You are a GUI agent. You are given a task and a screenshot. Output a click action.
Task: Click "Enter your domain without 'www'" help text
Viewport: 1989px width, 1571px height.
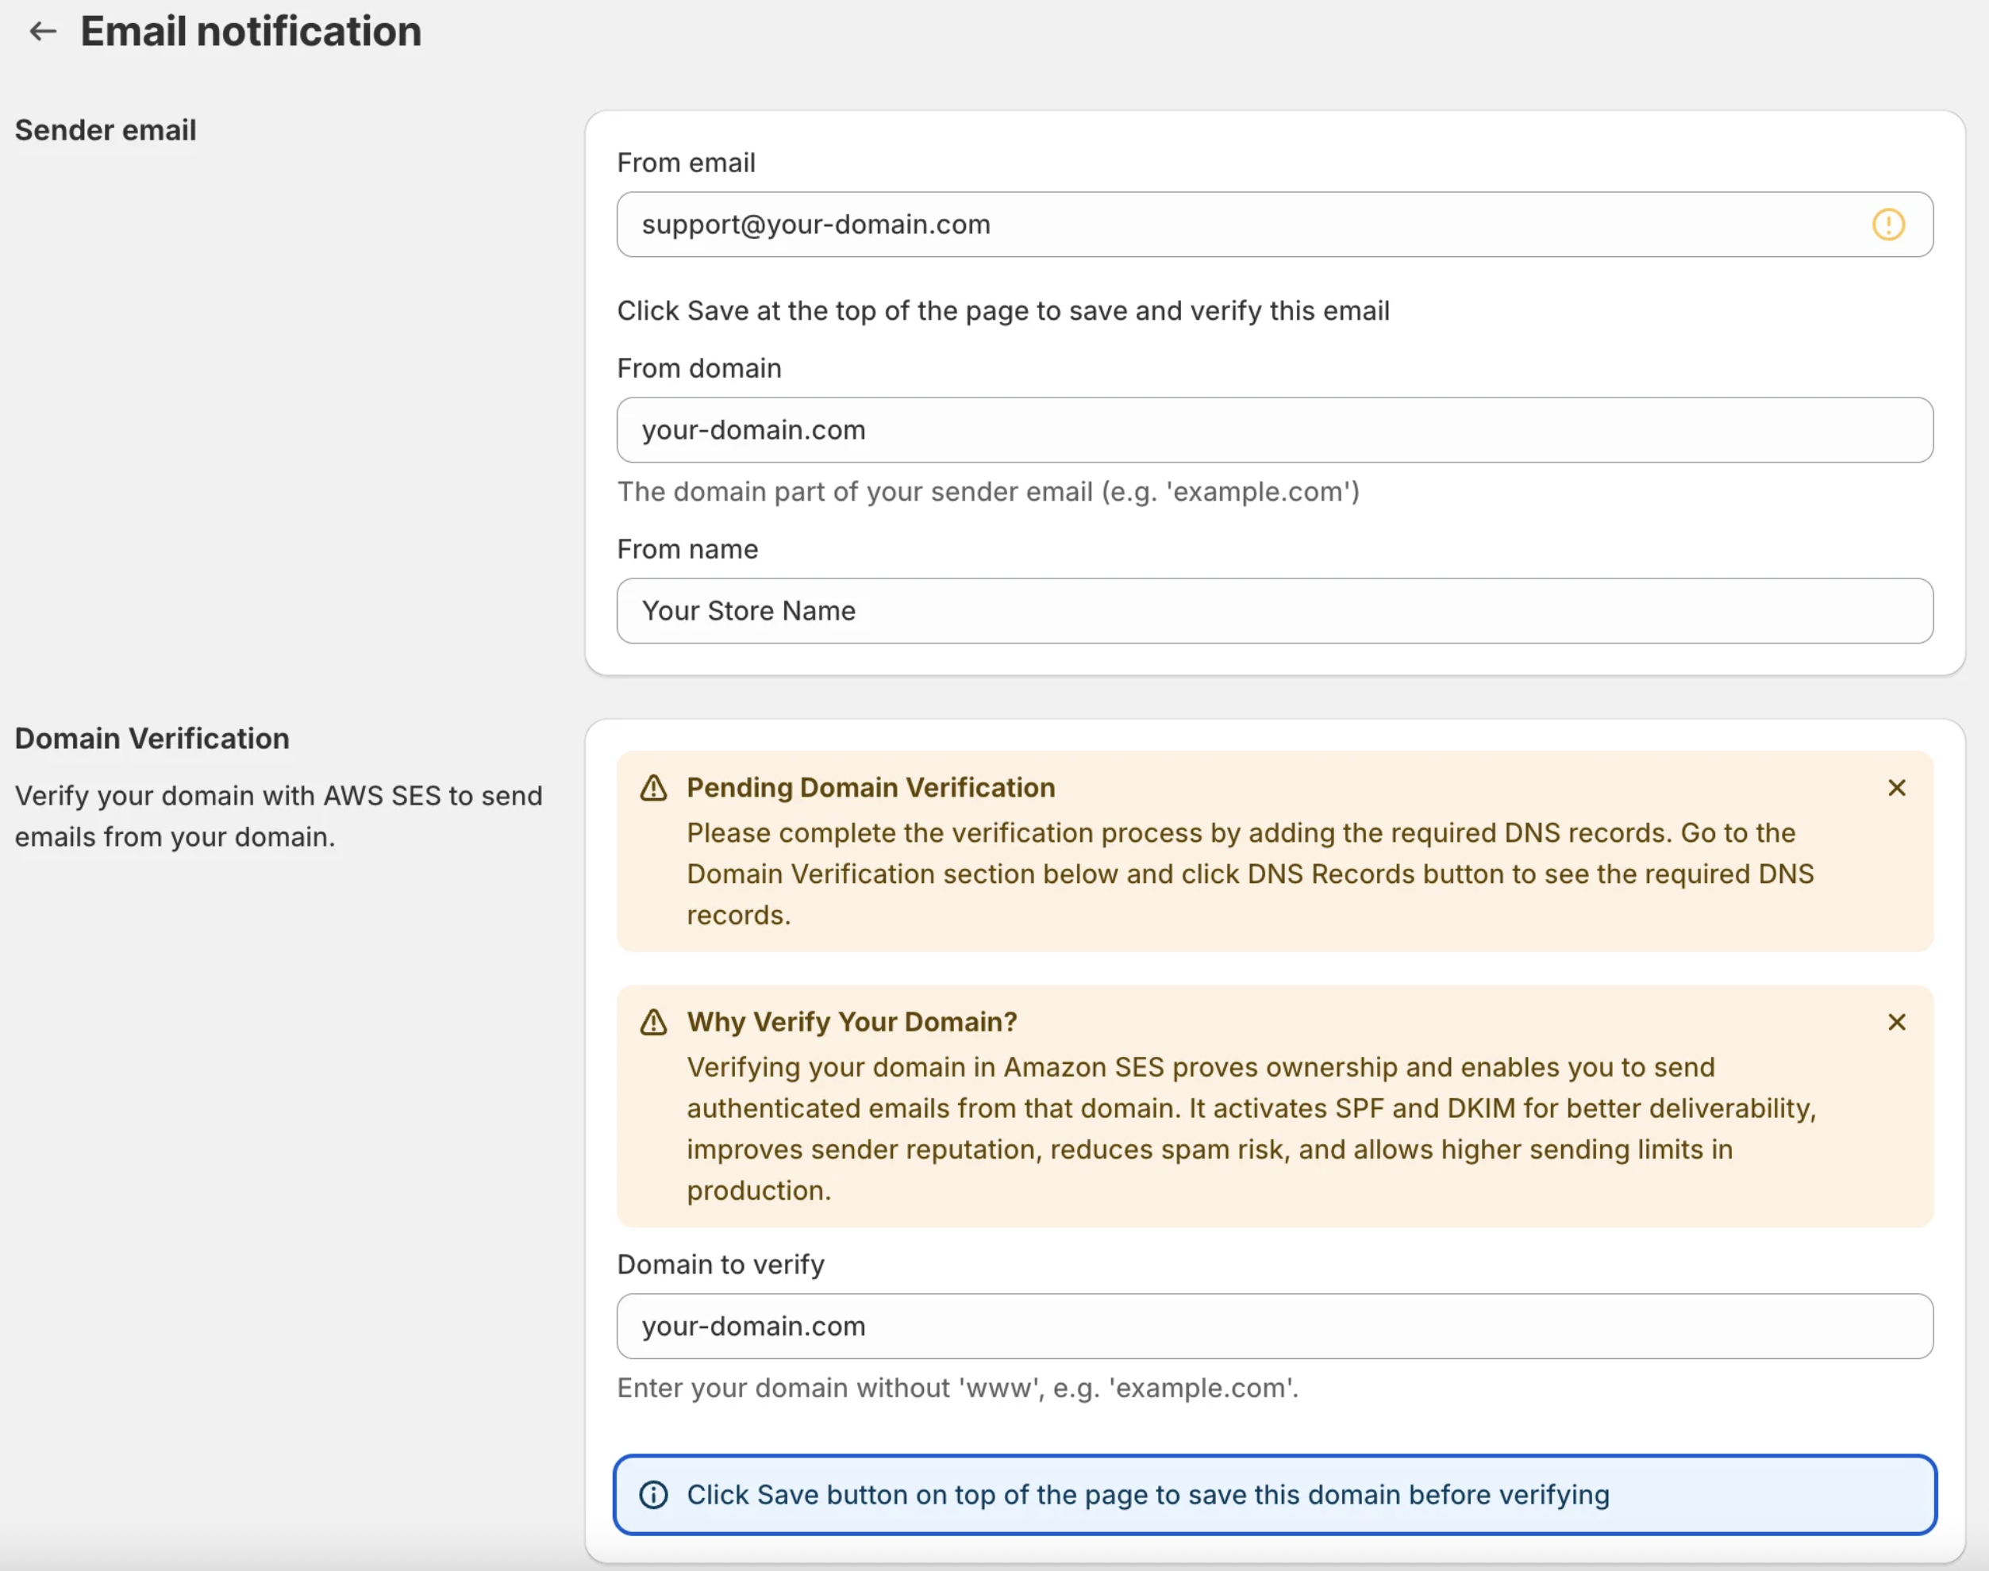(958, 1388)
